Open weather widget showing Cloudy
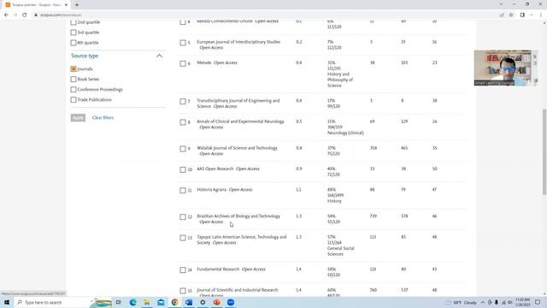The image size is (547, 308). [462, 302]
